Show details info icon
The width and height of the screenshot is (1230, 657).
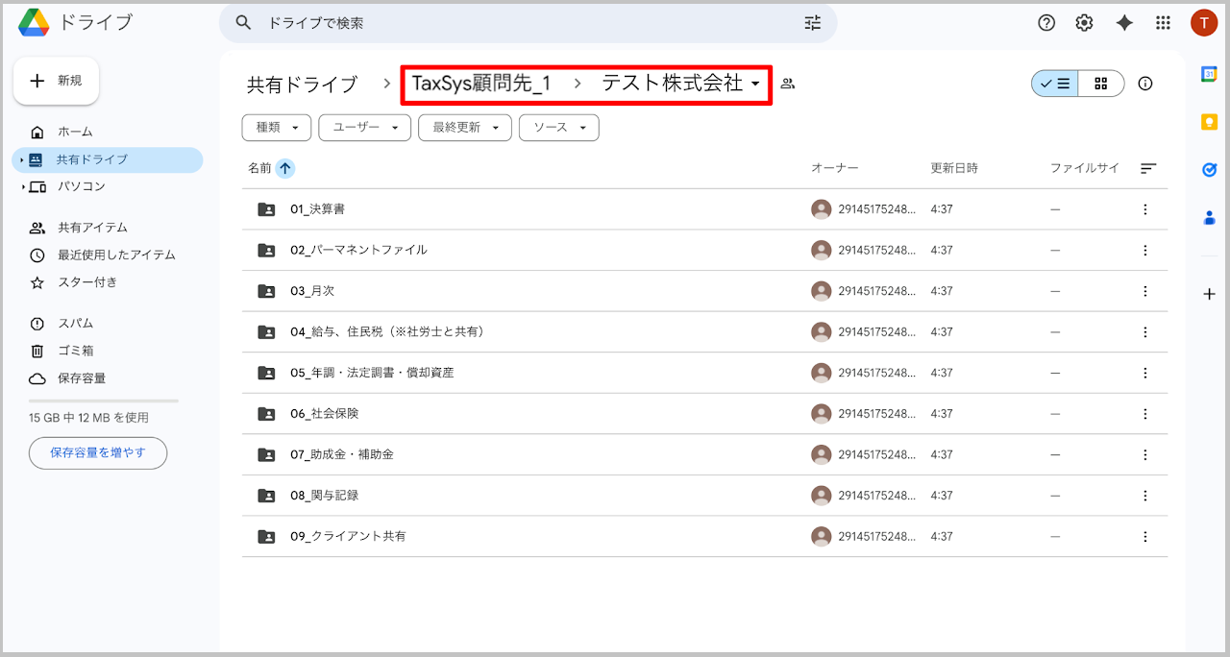(1145, 84)
